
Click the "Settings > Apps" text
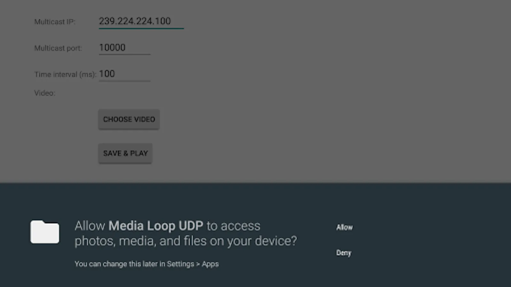193,264
